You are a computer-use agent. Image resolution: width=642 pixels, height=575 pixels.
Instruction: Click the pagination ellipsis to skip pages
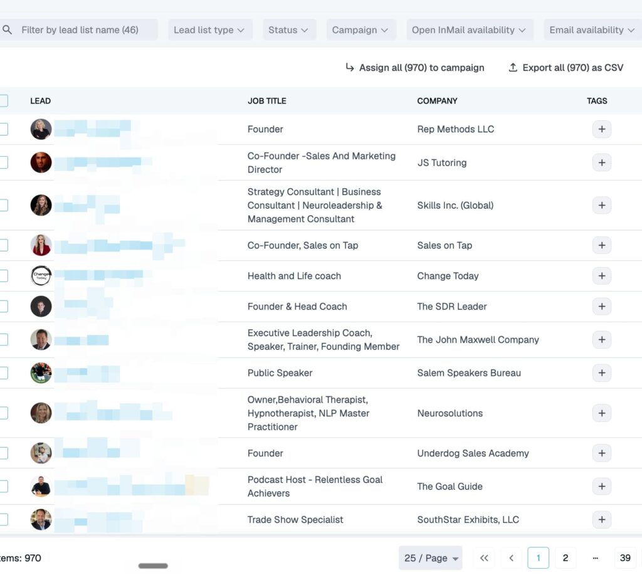(x=596, y=558)
